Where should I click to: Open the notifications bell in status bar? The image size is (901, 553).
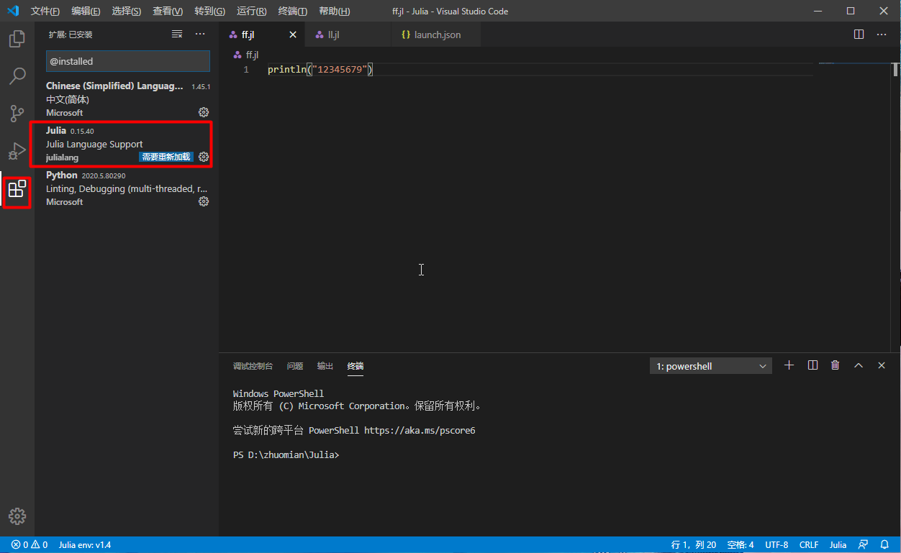pos(885,544)
